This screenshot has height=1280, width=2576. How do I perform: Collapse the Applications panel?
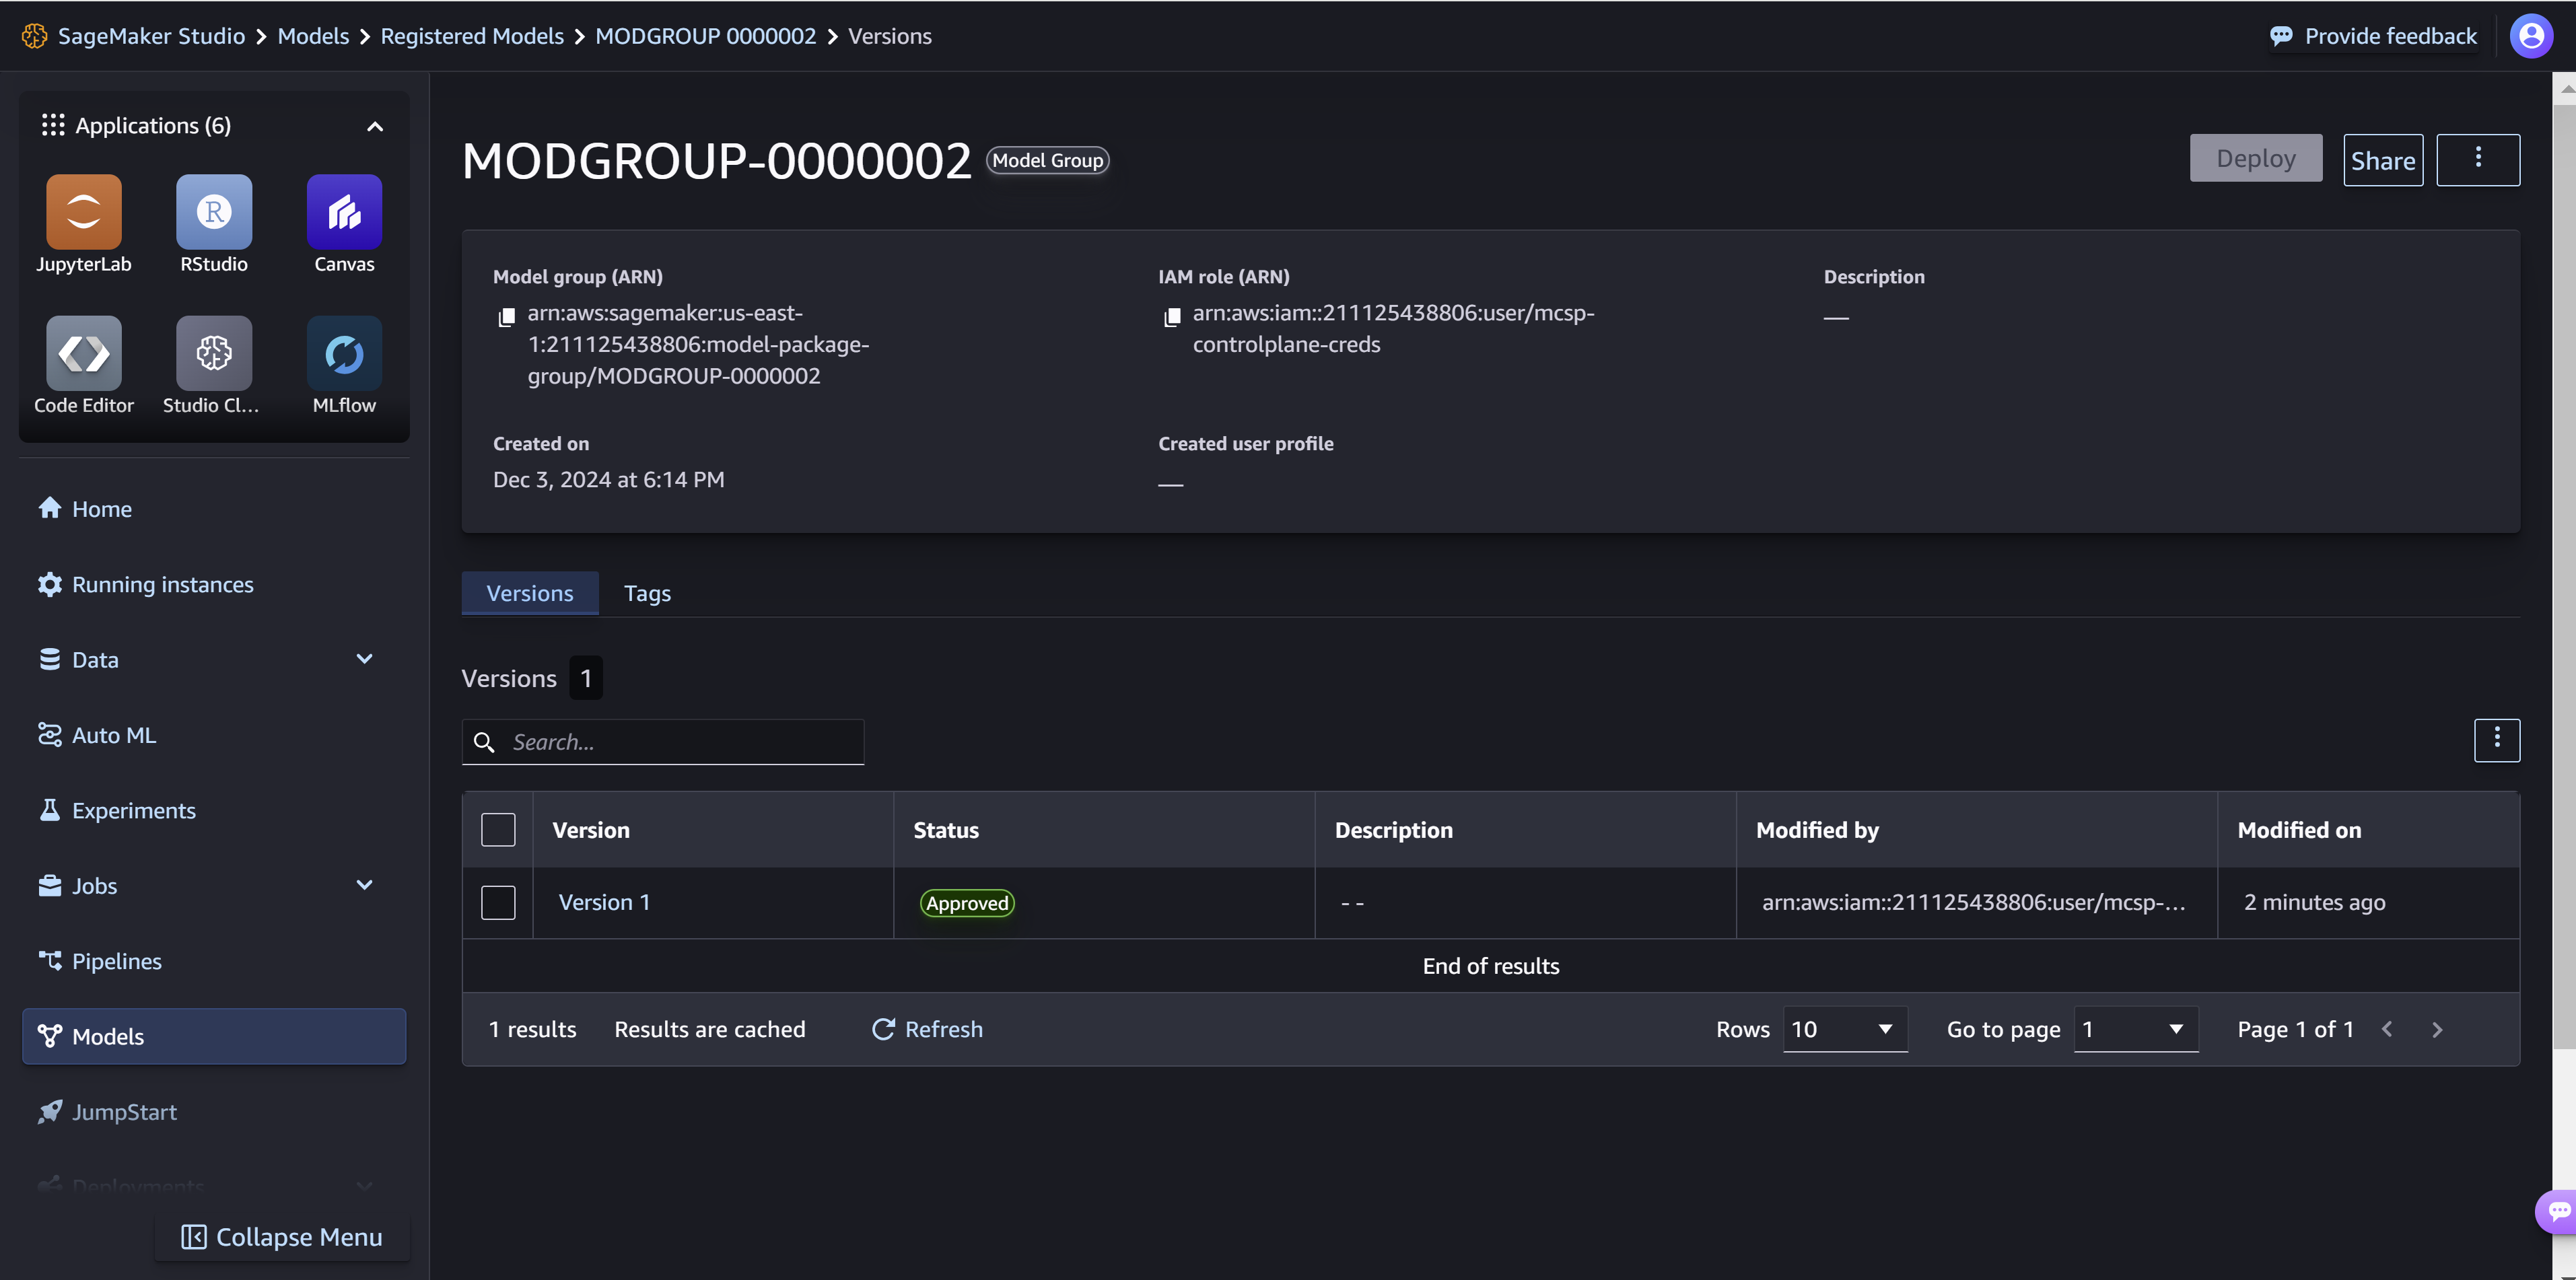(x=374, y=125)
